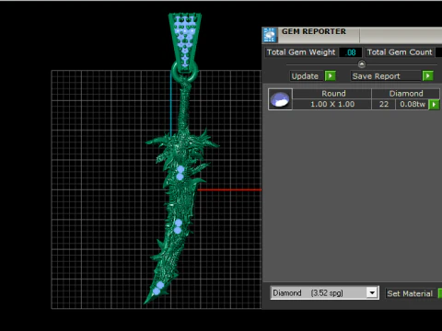Click the Diamond material cell
This screenshot has width=442, height=331.
coord(405,94)
